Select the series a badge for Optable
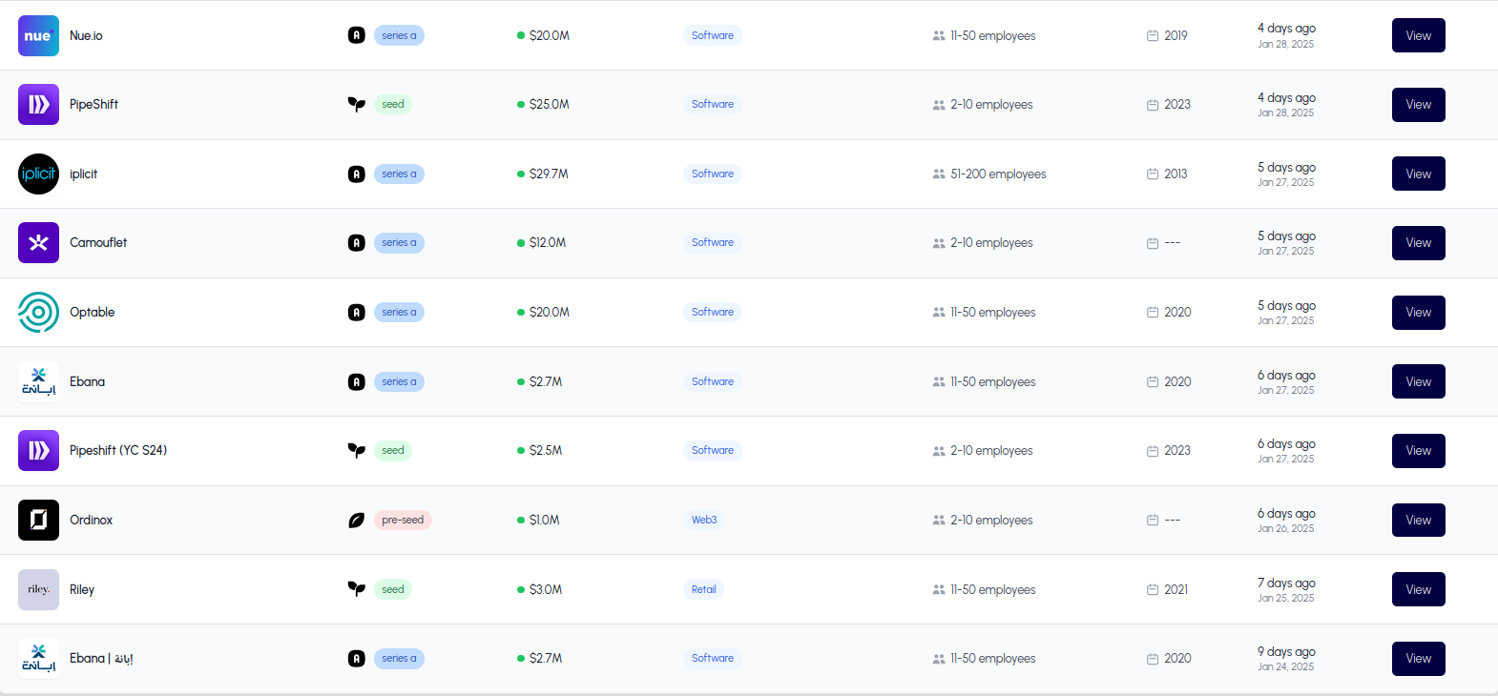This screenshot has width=1498, height=696. click(399, 312)
